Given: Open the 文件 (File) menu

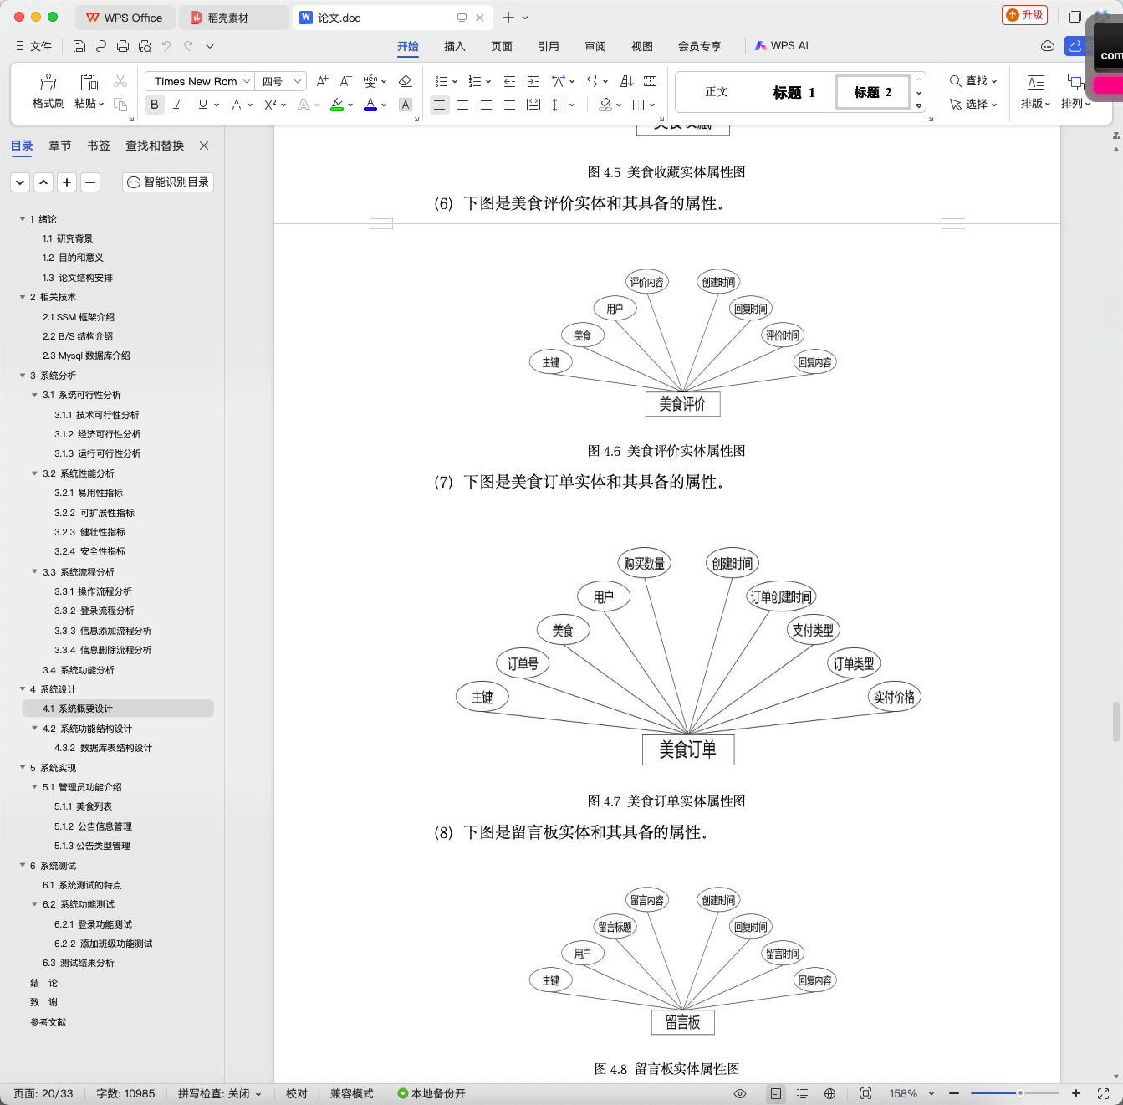Looking at the screenshot, I should click(x=34, y=46).
